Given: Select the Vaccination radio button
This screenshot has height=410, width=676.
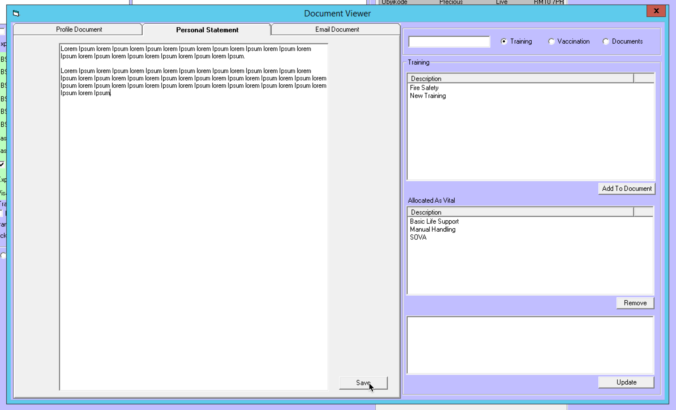Looking at the screenshot, I should [x=551, y=42].
